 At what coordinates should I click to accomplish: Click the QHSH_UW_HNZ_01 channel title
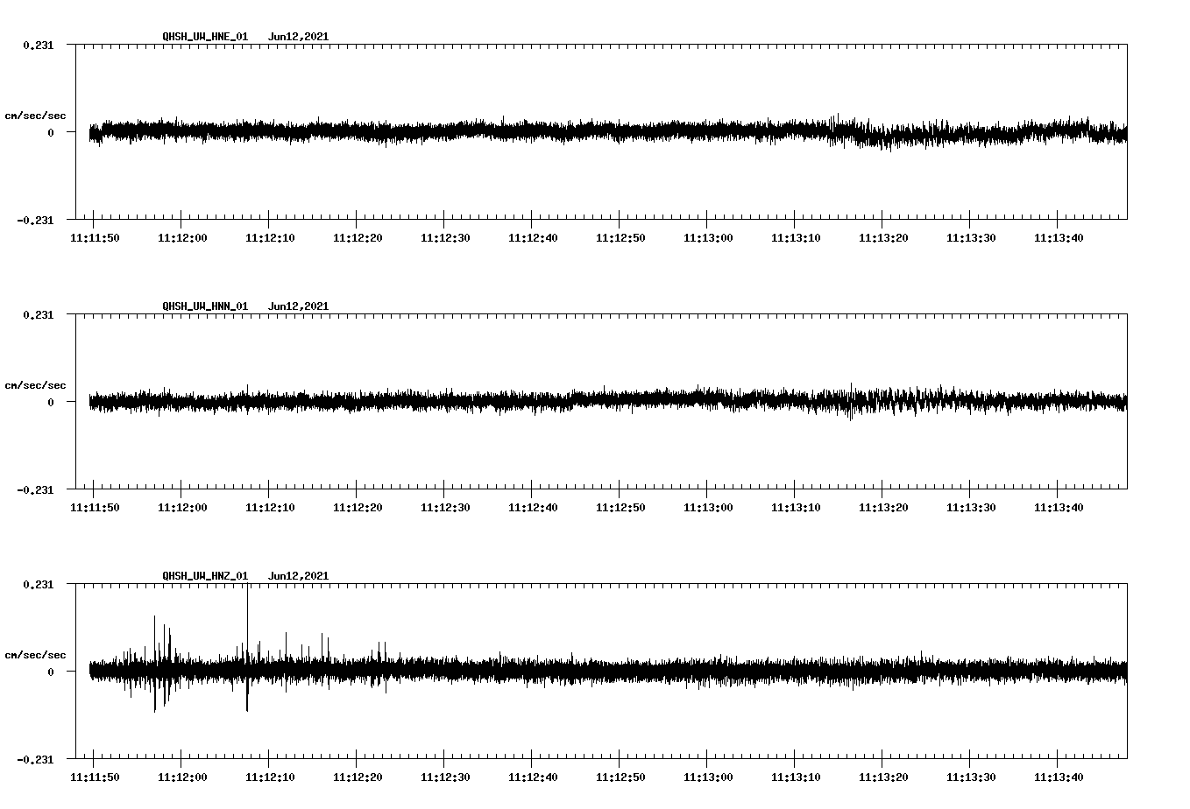pos(205,576)
